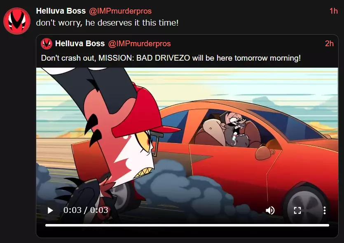Open the quoted post's Helluva Boss name
The height and width of the screenshot is (243, 344).
tap(80, 43)
